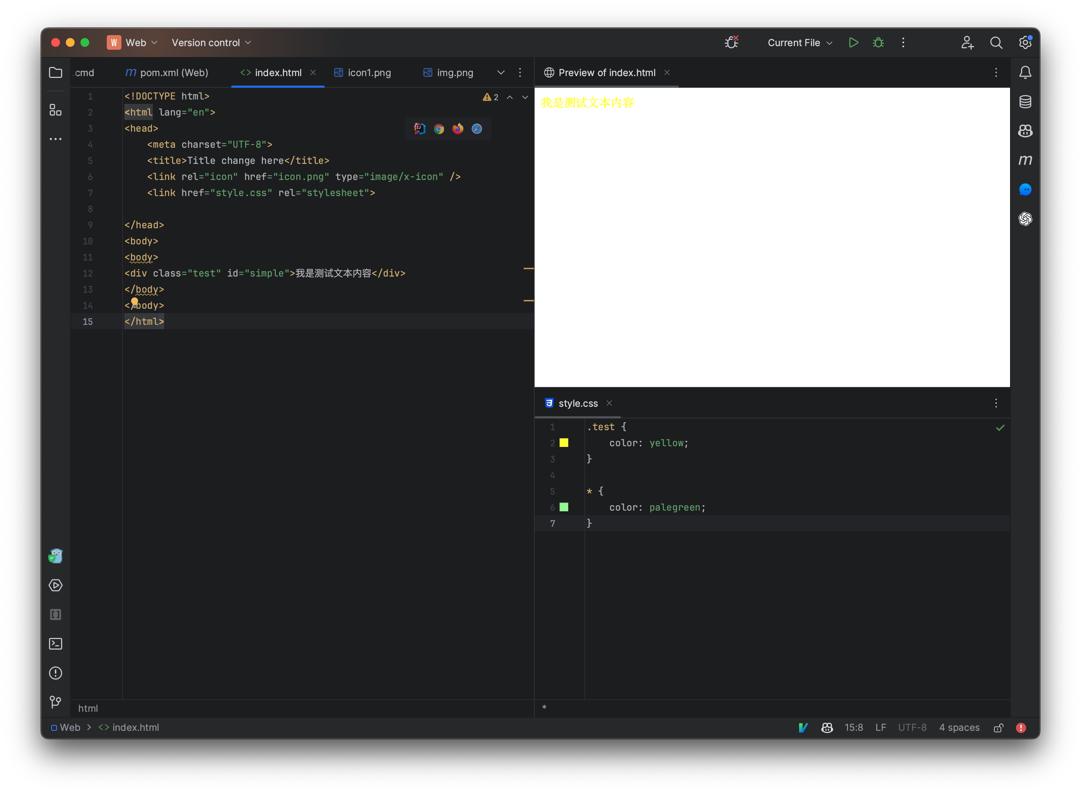Screen dimensions: 1081x793
Task: Open the Project tool window folder icon
Action: [x=55, y=72]
